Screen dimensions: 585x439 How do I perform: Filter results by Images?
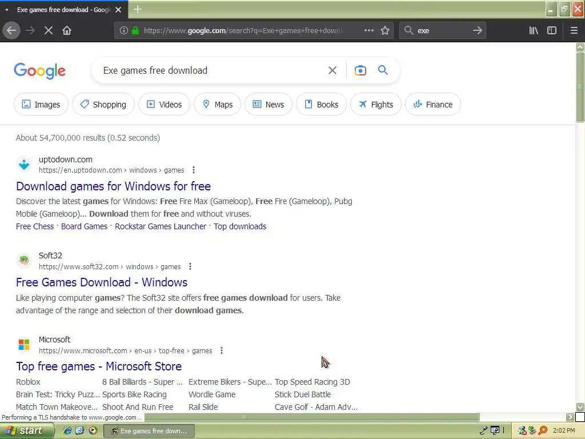(x=41, y=105)
